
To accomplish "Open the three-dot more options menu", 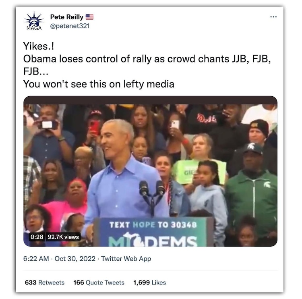I will coord(273,17).
